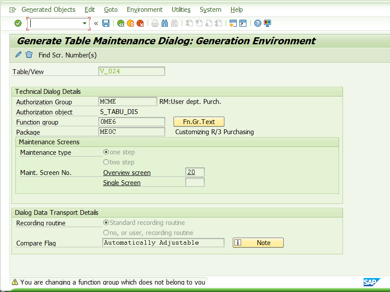The width and height of the screenshot is (390, 292).
Task: Go to First Page icon
Action: (x=189, y=23)
